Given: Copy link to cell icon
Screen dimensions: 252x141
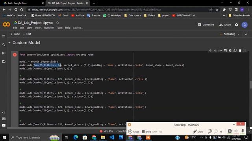Looking at the screenshot, I should pyautogui.click(x=220, y=51).
